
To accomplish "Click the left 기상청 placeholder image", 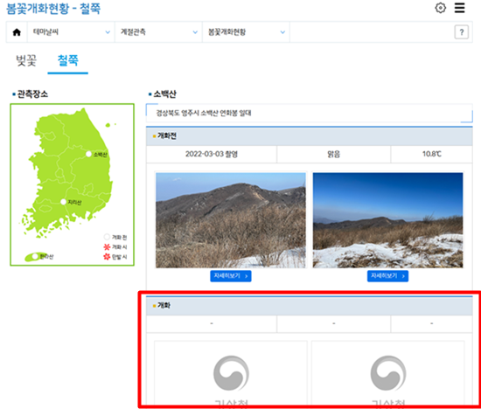I will [231, 374].
